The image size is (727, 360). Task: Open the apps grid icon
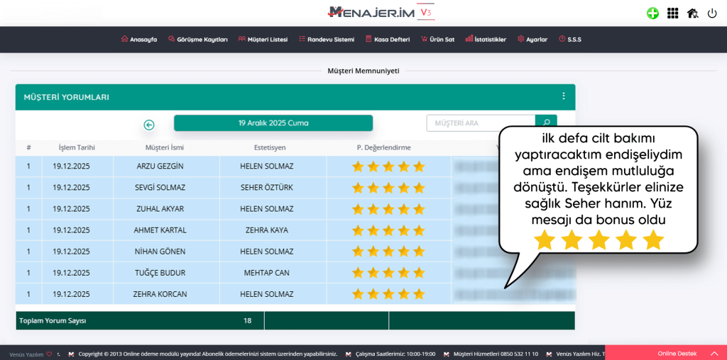[x=672, y=13]
